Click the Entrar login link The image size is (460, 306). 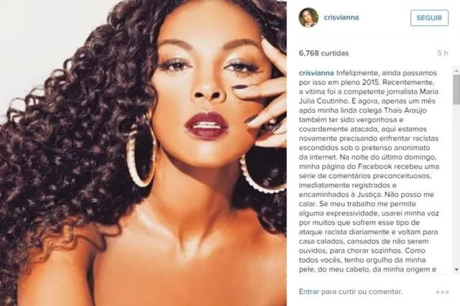(308, 292)
